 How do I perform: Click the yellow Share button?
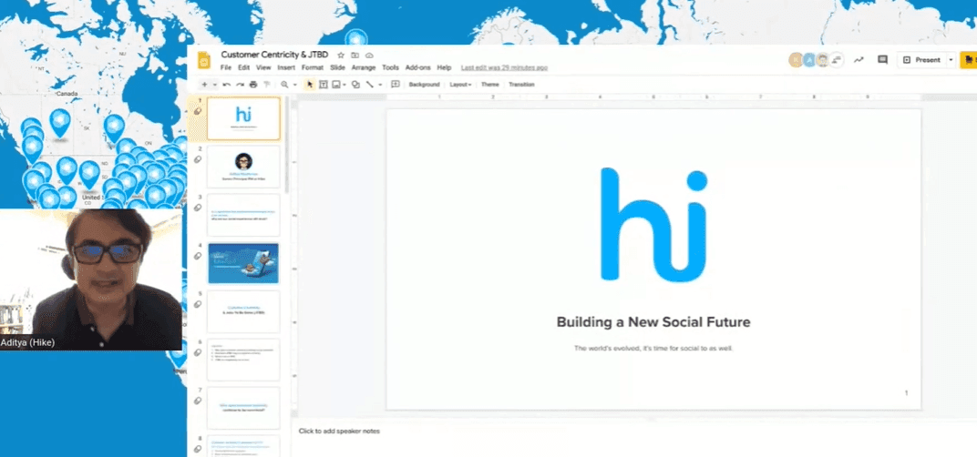969,60
